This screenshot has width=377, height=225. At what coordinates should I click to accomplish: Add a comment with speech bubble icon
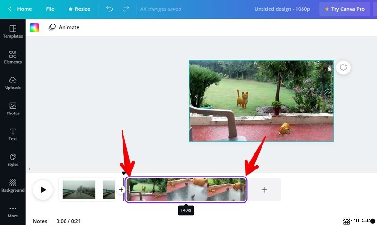343,67
